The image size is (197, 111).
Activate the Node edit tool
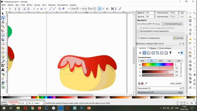pos(3,18)
